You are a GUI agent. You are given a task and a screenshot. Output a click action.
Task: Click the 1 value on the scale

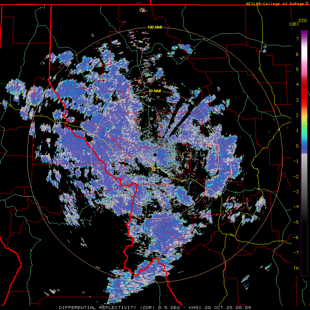pyautogui.click(x=297, y=131)
